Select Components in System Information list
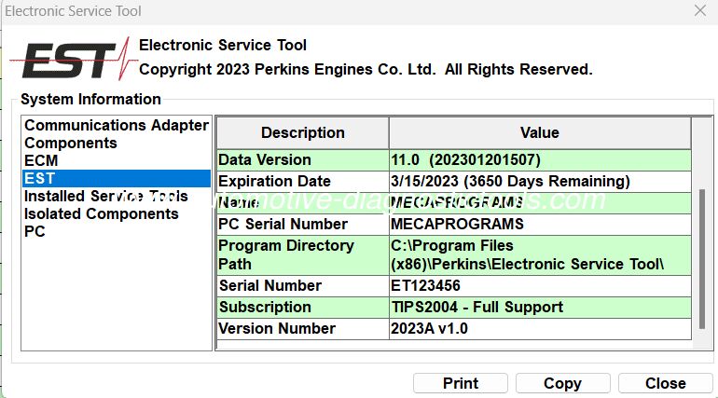The image size is (718, 398). (x=71, y=143)
